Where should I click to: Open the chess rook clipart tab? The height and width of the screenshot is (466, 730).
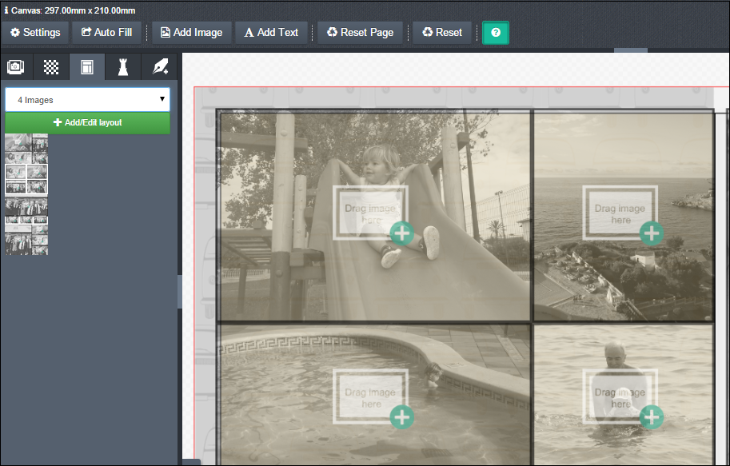(123, 68)
